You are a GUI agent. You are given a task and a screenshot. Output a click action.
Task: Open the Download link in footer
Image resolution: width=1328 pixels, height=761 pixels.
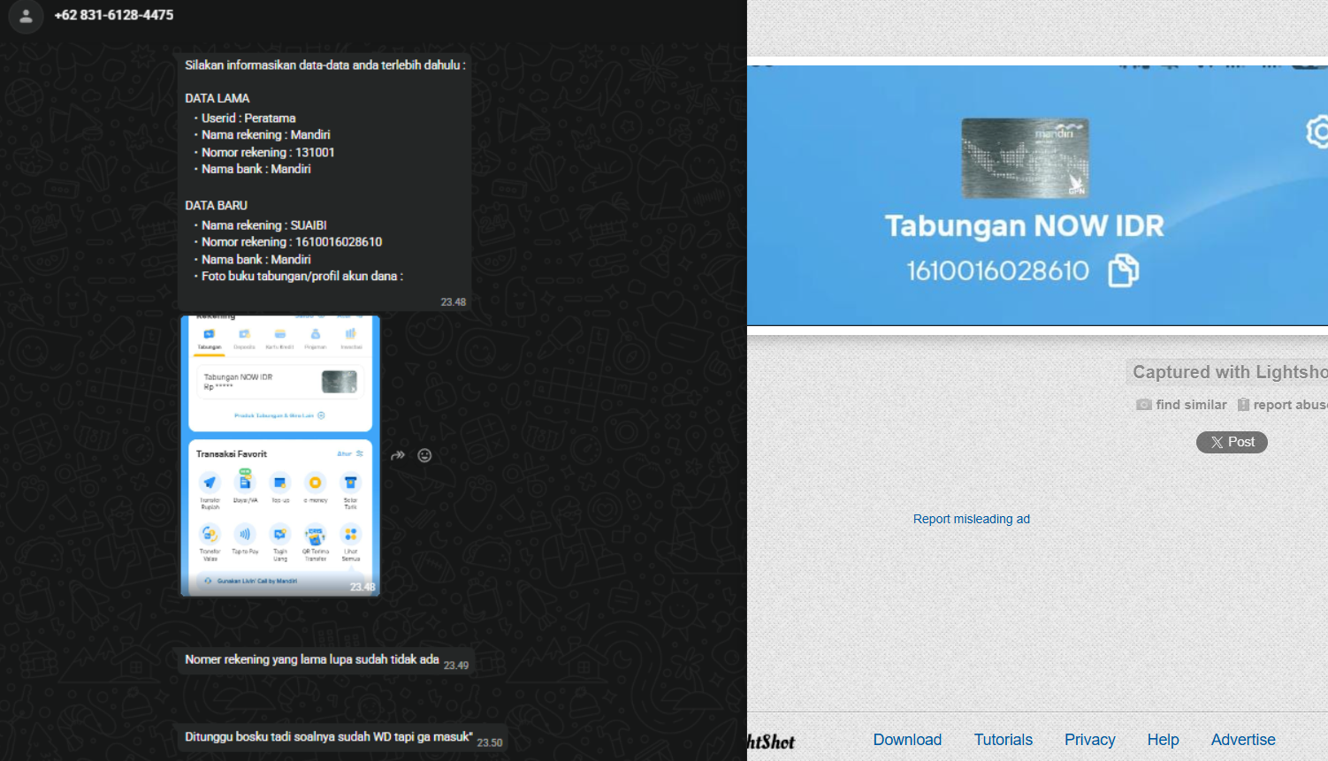(907, 740)
